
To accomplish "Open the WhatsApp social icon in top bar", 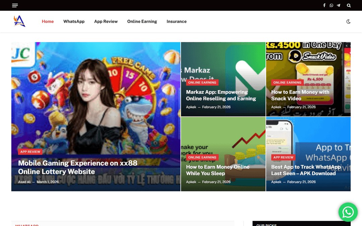I will coord(331,5).
